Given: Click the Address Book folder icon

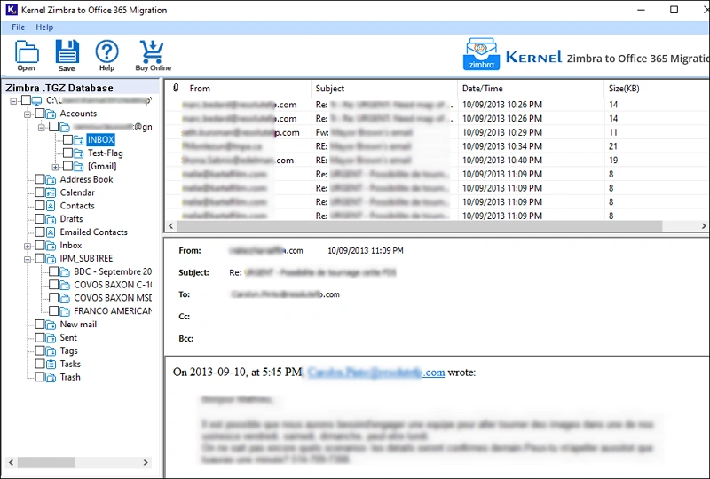Looking at the screenshot, I should coord(51,179).
